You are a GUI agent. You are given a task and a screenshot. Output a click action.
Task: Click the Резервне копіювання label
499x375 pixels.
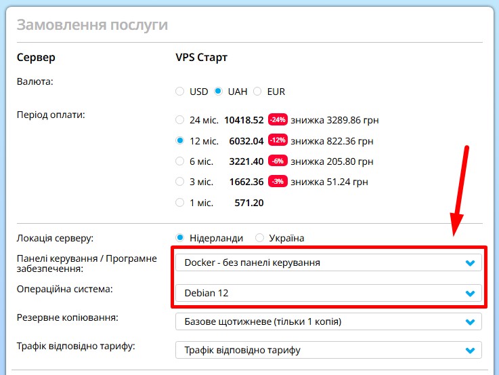pyautogui.click(x=68, y=317)
